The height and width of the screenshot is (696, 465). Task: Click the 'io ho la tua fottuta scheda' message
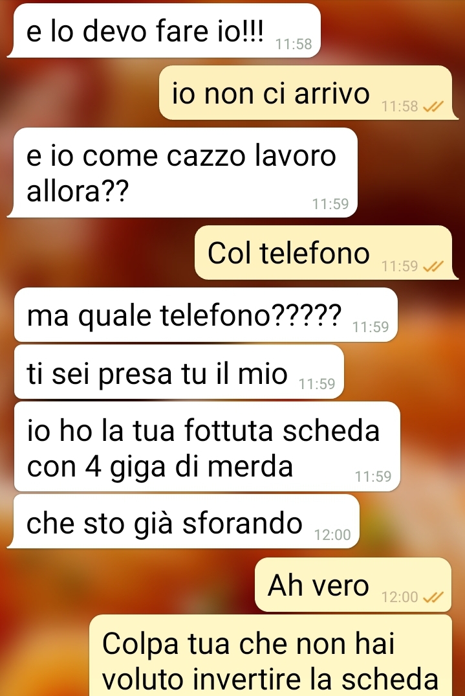(207, 447)
